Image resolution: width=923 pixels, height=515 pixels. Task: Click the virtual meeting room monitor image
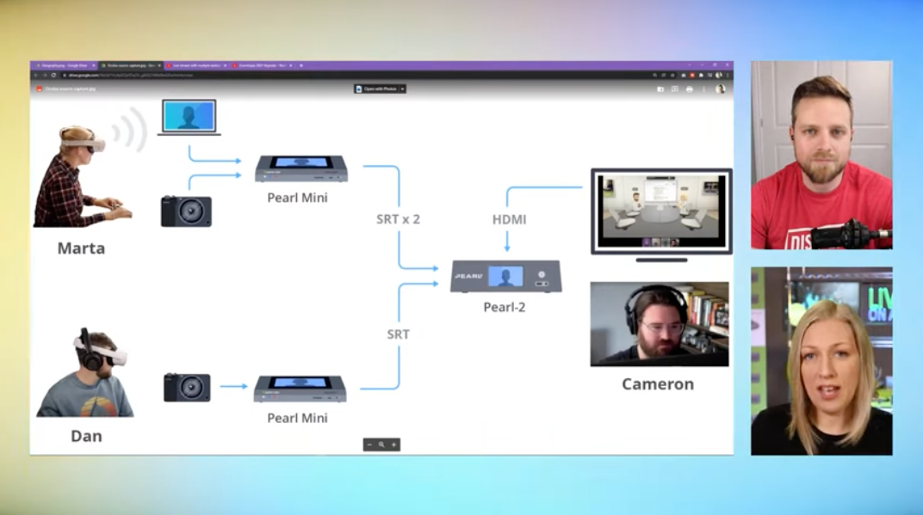661,215
